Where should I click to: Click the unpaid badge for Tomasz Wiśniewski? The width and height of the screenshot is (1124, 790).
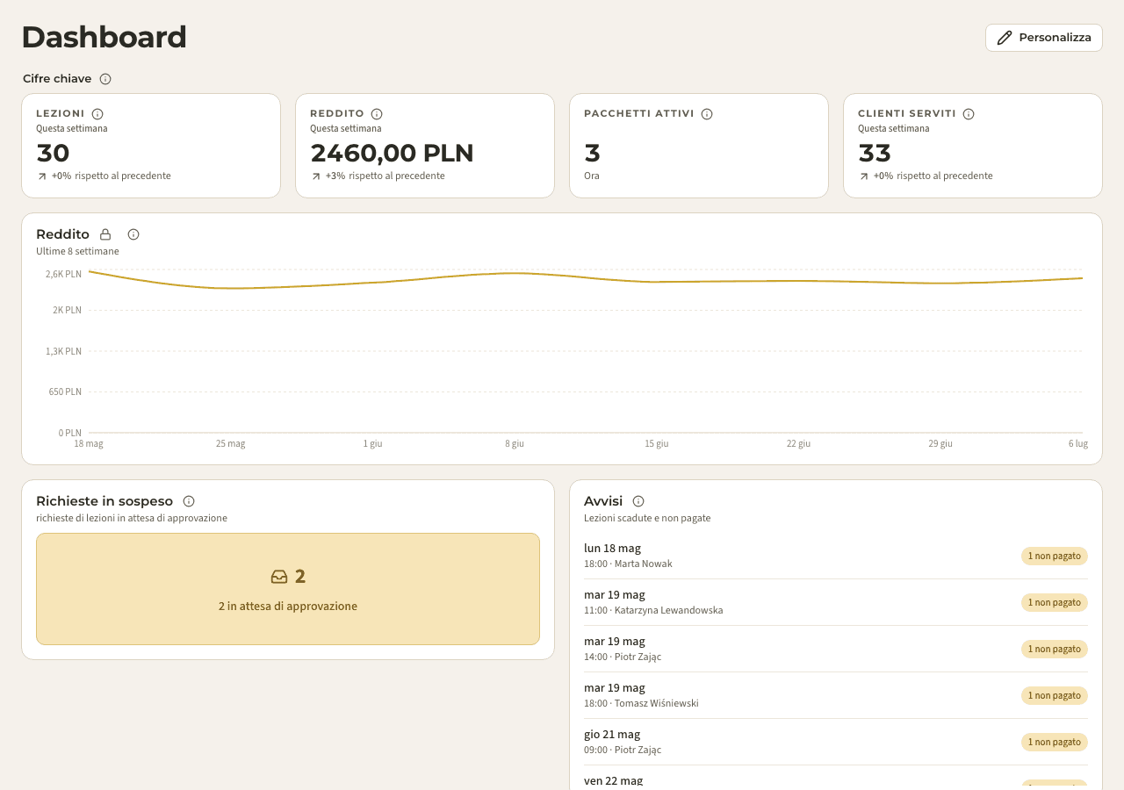[x=1055, y=695]
